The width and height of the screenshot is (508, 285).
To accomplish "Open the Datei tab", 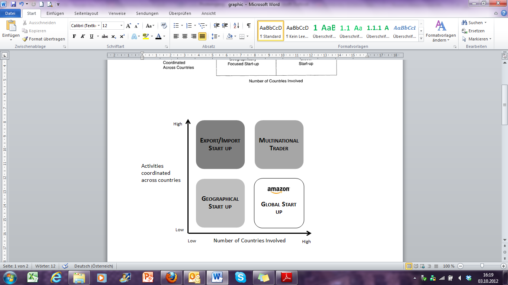I will [10, 13].
